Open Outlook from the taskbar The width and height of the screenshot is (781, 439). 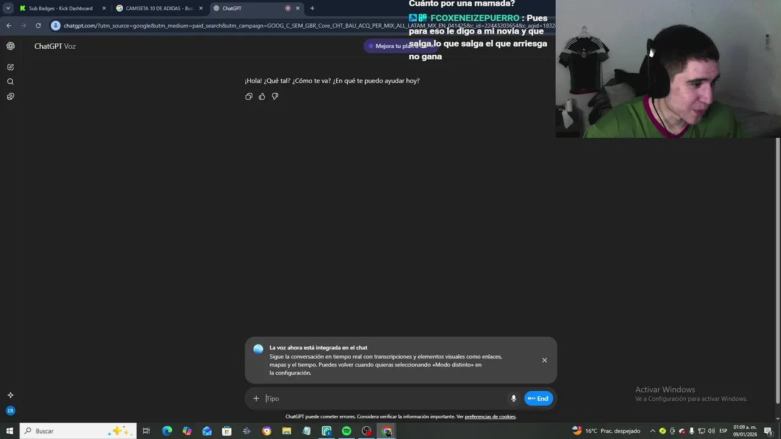pos(207,431)
